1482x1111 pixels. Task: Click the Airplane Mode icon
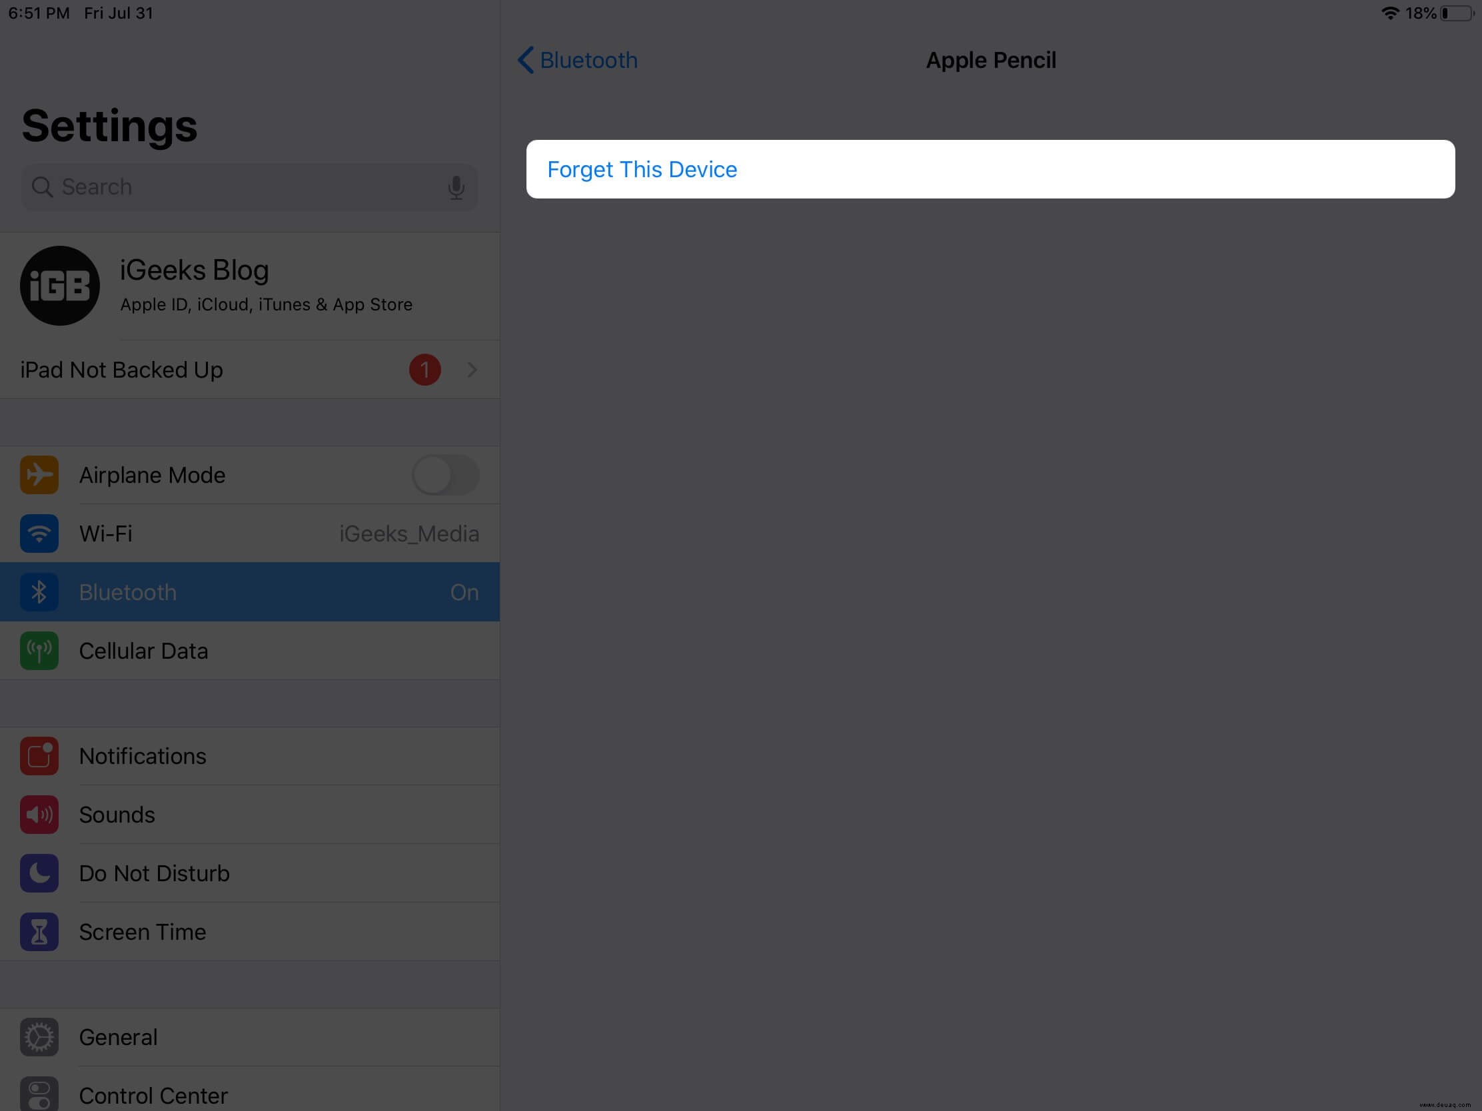click(39, 475)
